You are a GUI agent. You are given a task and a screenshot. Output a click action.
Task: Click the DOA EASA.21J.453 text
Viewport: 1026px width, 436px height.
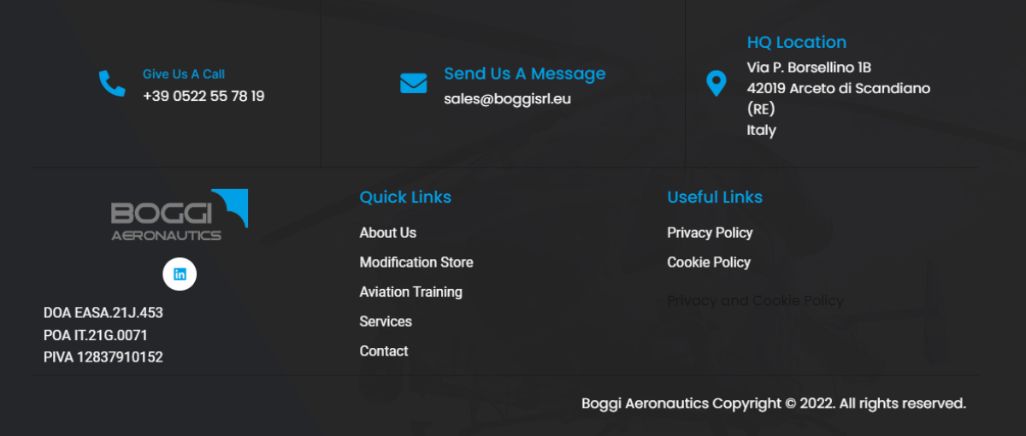(103, 313)
